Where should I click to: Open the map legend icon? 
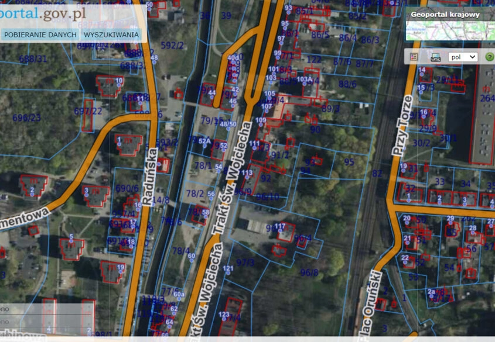[414, 57]
